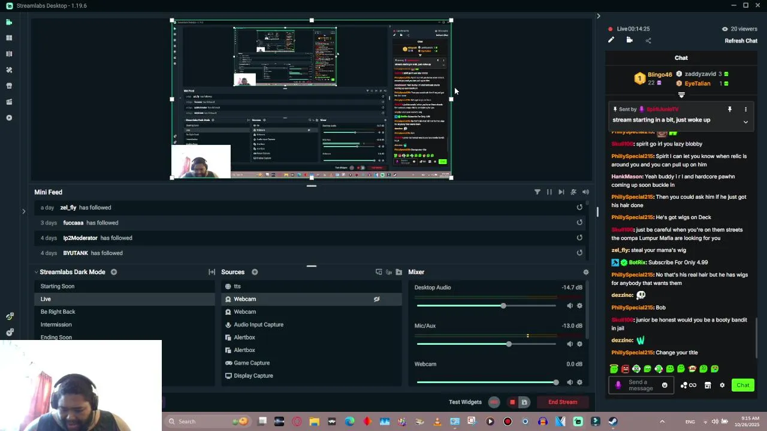The height and width of the screenshot is (431, 767).
Task: Open the chat shop icon
Action: 708,386
